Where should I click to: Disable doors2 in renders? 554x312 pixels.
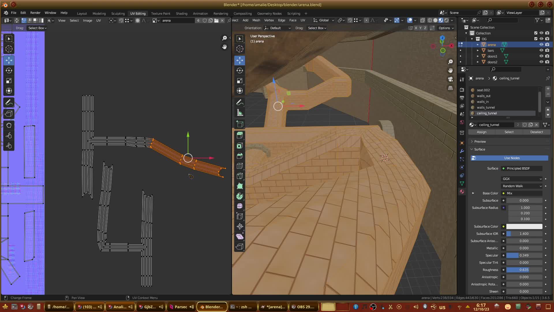click(x=547, y=62)
